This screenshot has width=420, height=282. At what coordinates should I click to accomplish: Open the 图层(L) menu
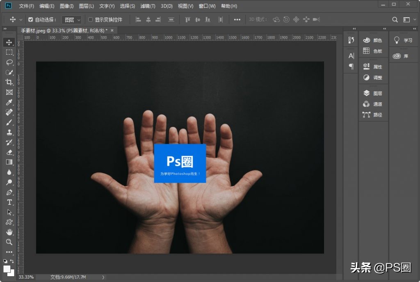click(x=87, y=6)
